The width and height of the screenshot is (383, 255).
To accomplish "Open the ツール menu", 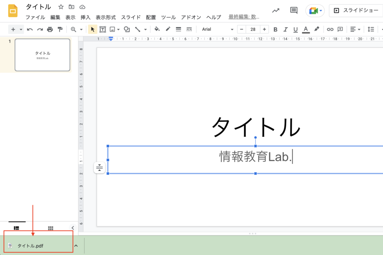I will point(169,17).
